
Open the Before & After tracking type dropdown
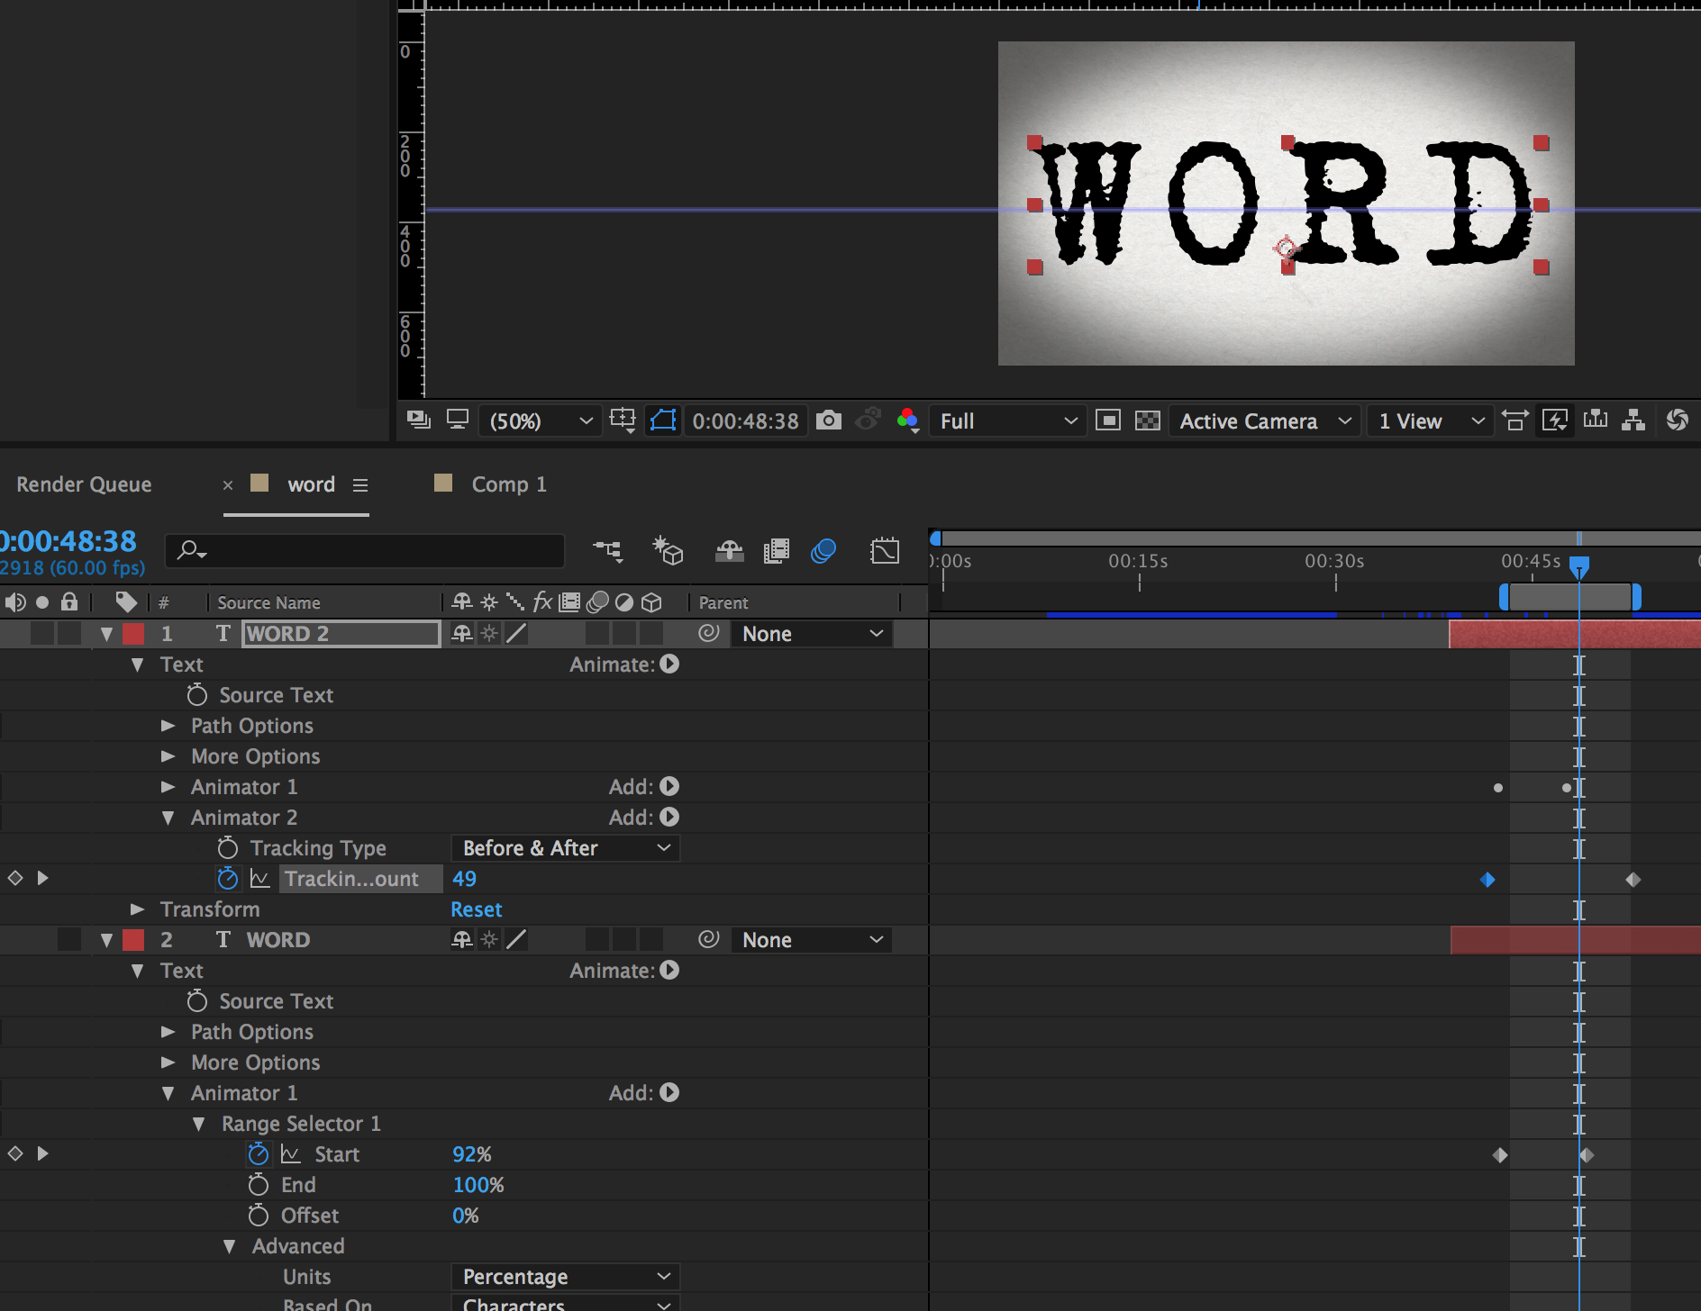(x=566, y=847)
